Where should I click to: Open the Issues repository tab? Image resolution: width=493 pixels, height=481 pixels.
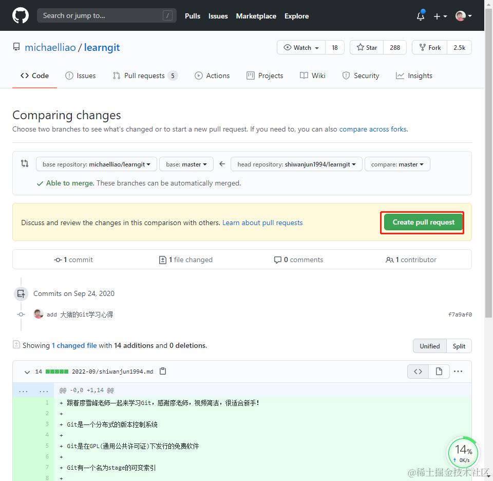(80, 76)
